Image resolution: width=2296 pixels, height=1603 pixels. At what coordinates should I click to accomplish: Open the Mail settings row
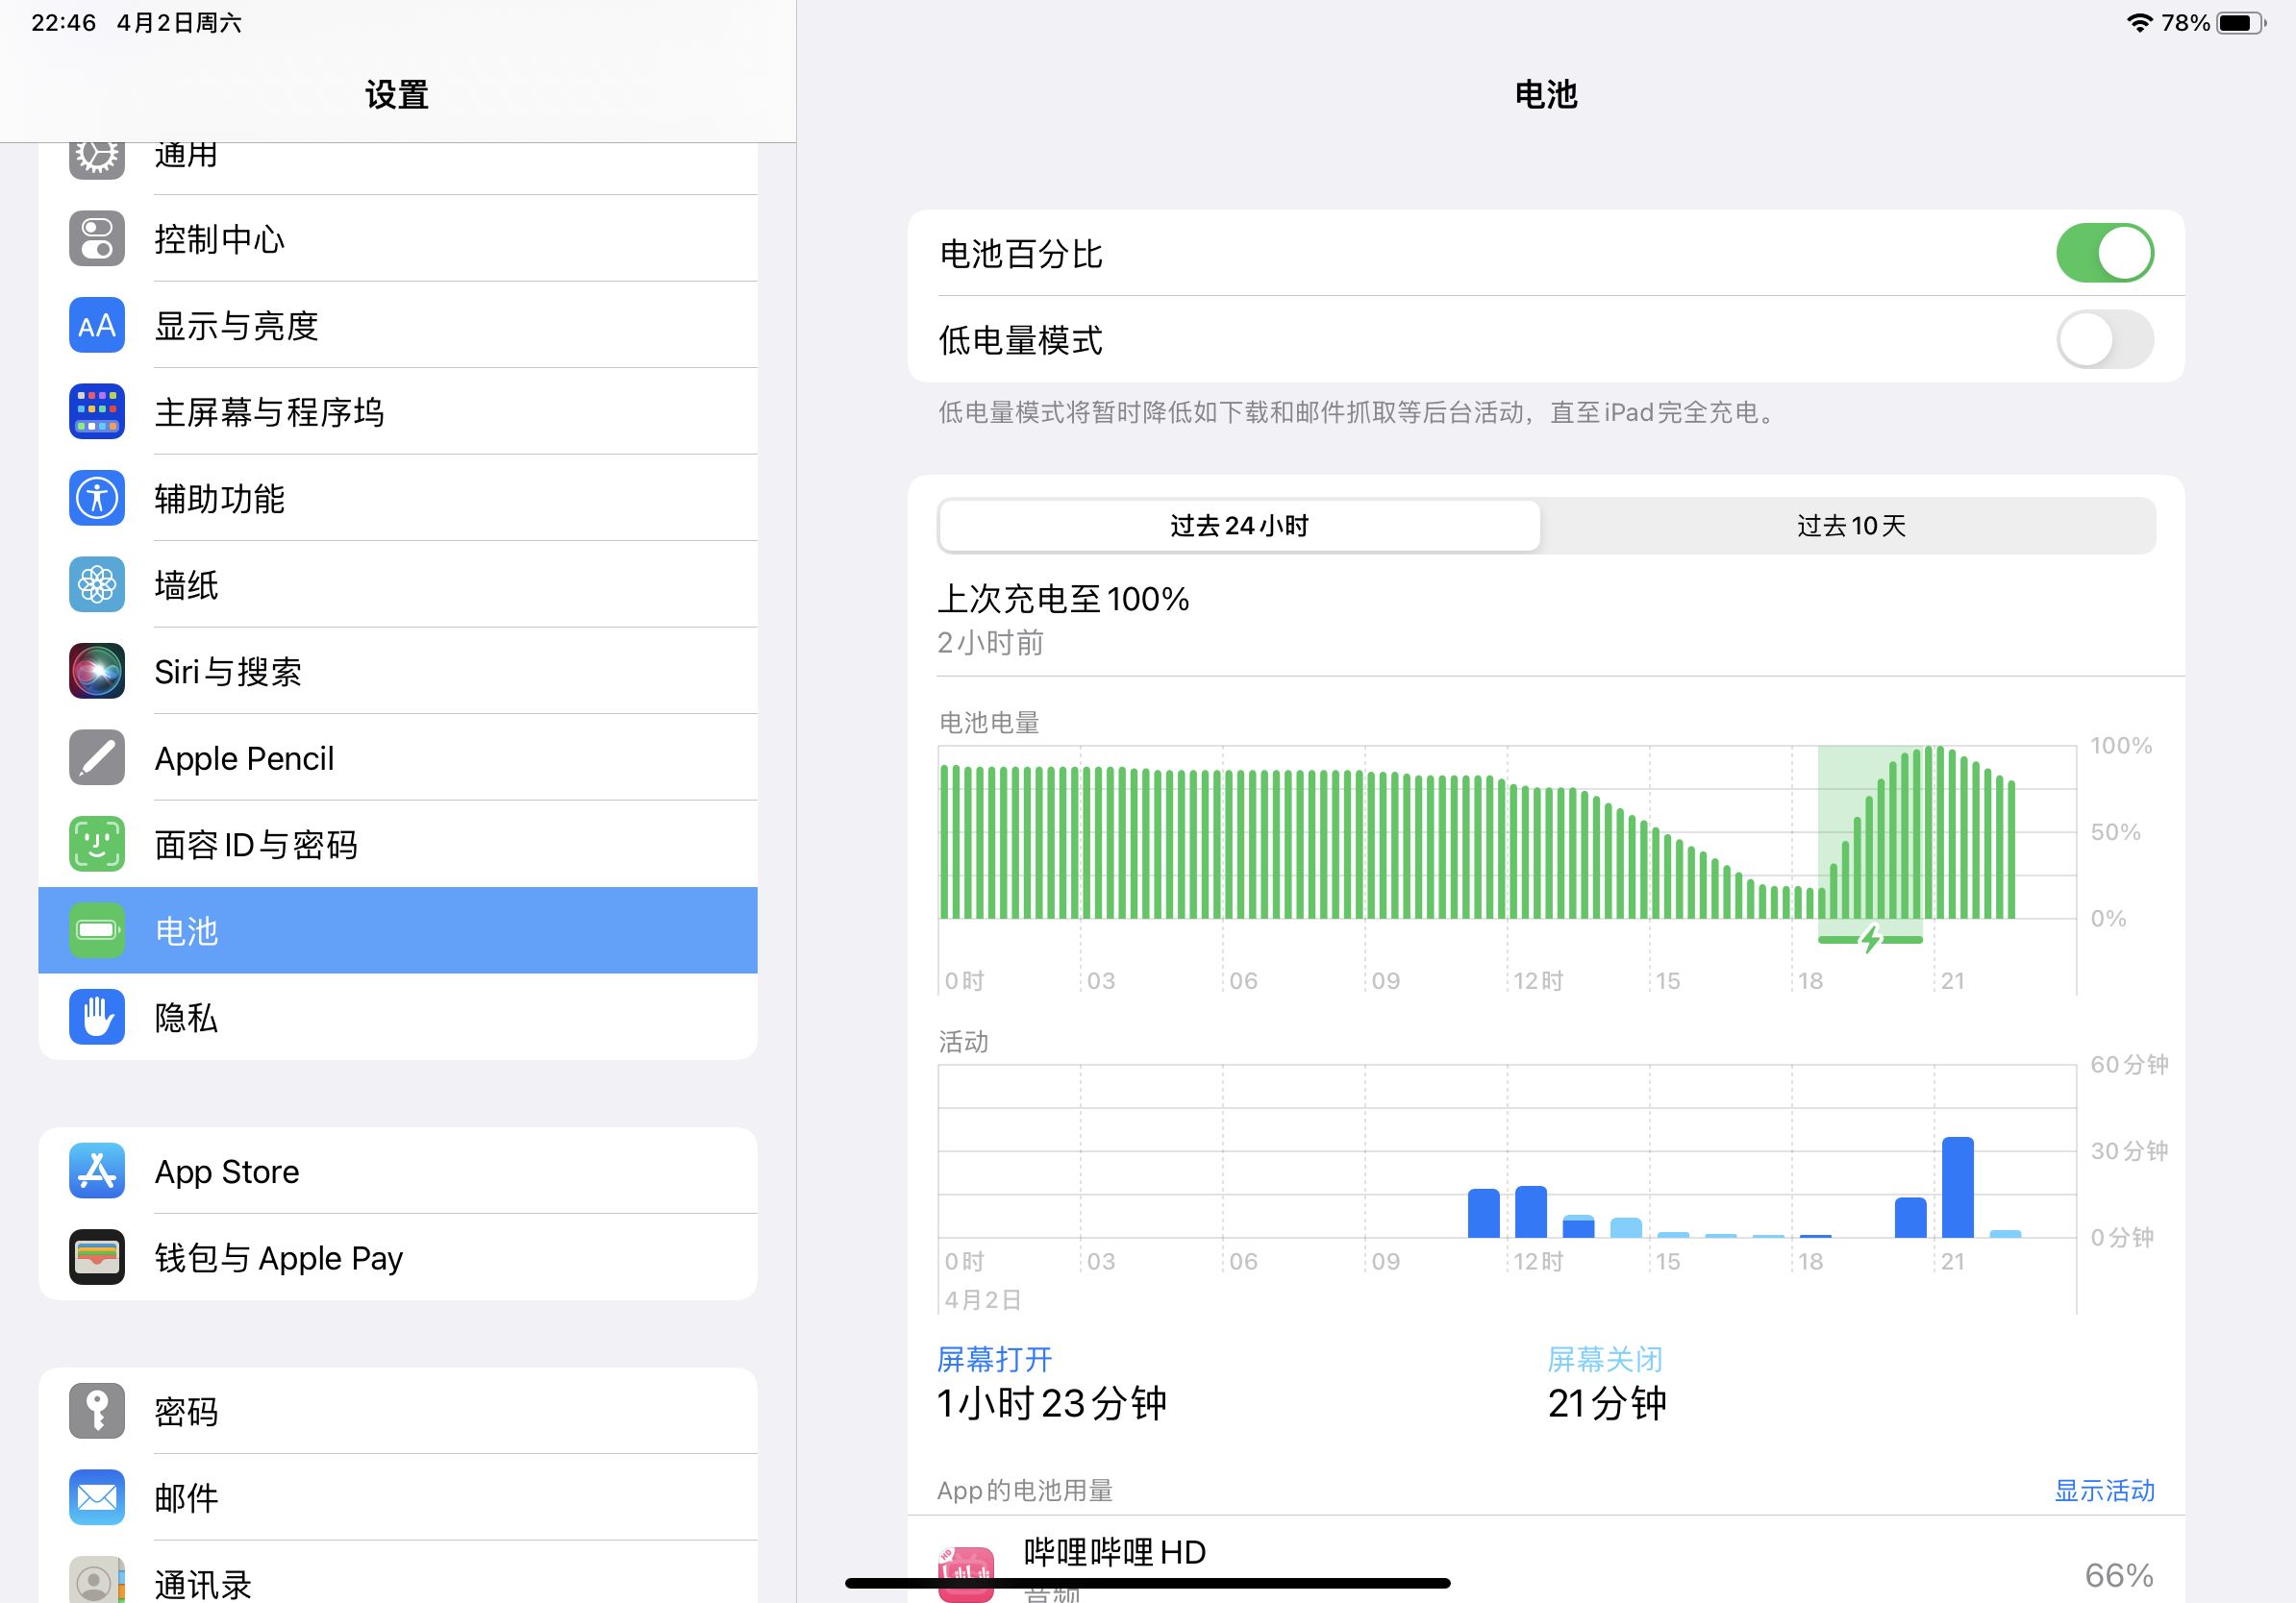(x=398, y=1497)
